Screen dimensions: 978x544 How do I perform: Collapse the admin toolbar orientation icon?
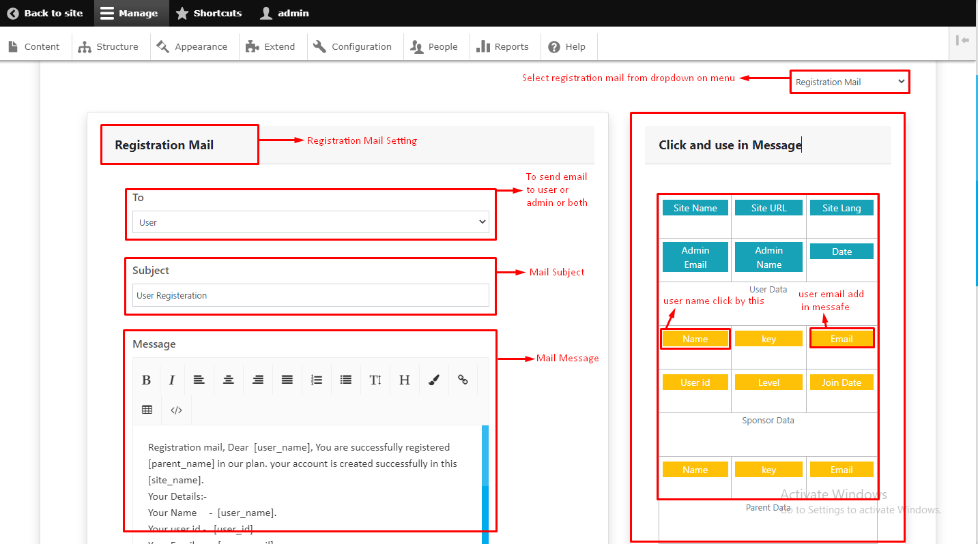[963, 40]
